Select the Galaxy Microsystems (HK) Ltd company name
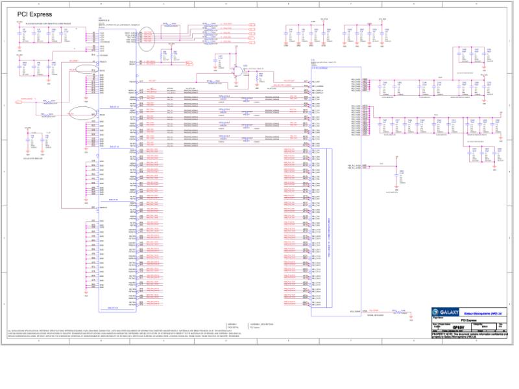Screen dimensions: 519x389 pyautogui.click(x=483, y=313)
